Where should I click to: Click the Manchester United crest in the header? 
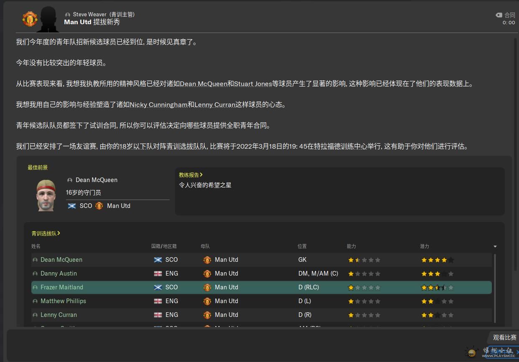click(x=30, y=19)
